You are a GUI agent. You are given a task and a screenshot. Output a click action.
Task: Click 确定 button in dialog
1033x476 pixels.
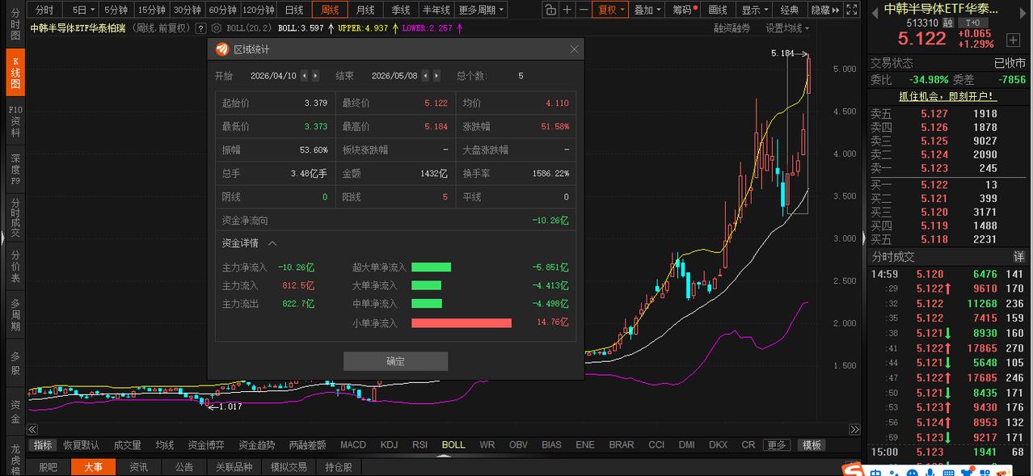pos(395,361)
